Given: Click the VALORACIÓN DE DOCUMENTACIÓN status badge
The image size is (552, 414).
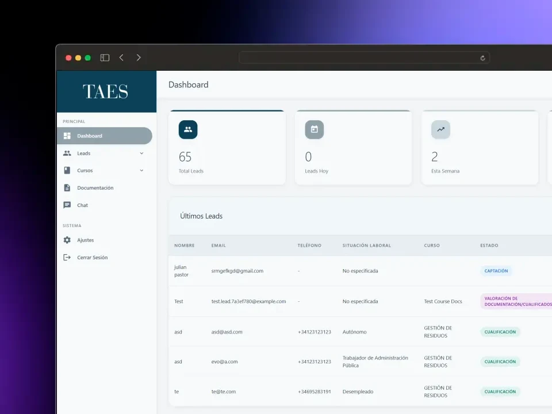Looking at the screenshot, I should coord(516,301).
